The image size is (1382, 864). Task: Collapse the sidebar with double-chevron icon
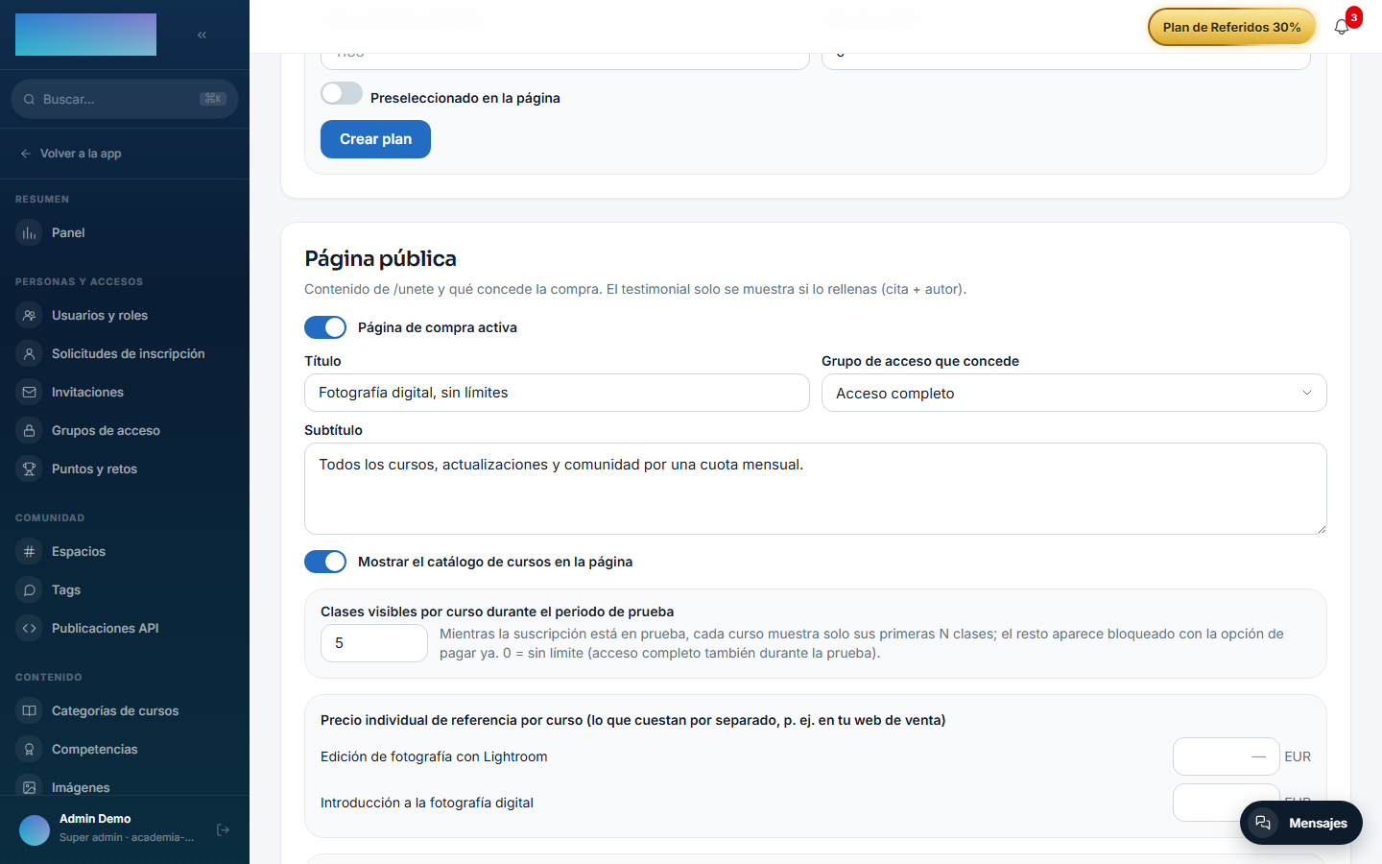[202, 35]
